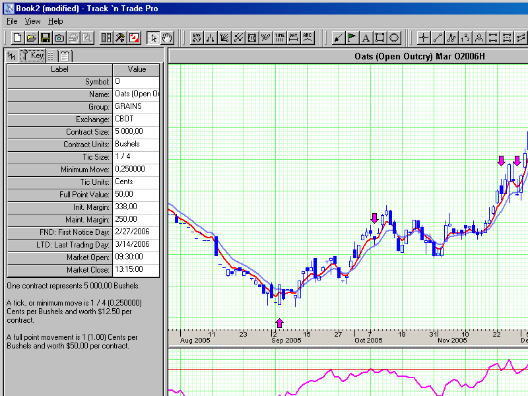Activate the circle drawing tool
The width and height of the screenshot is (528, 396).
394,38
